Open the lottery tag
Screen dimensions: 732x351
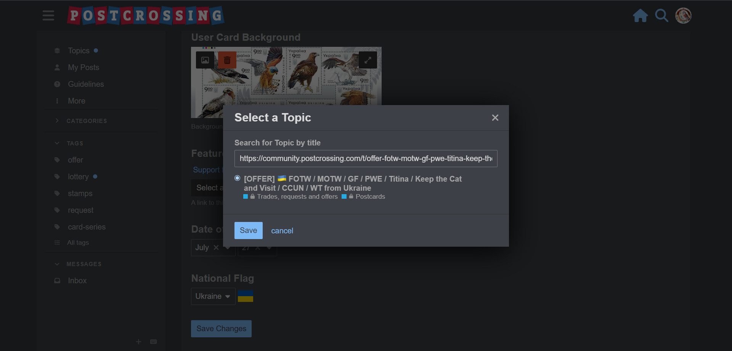pos(78,177)
